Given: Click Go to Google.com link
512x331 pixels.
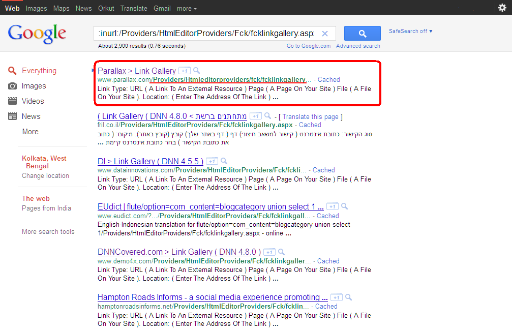Looking at the screenshot, I should coord(309,46).
